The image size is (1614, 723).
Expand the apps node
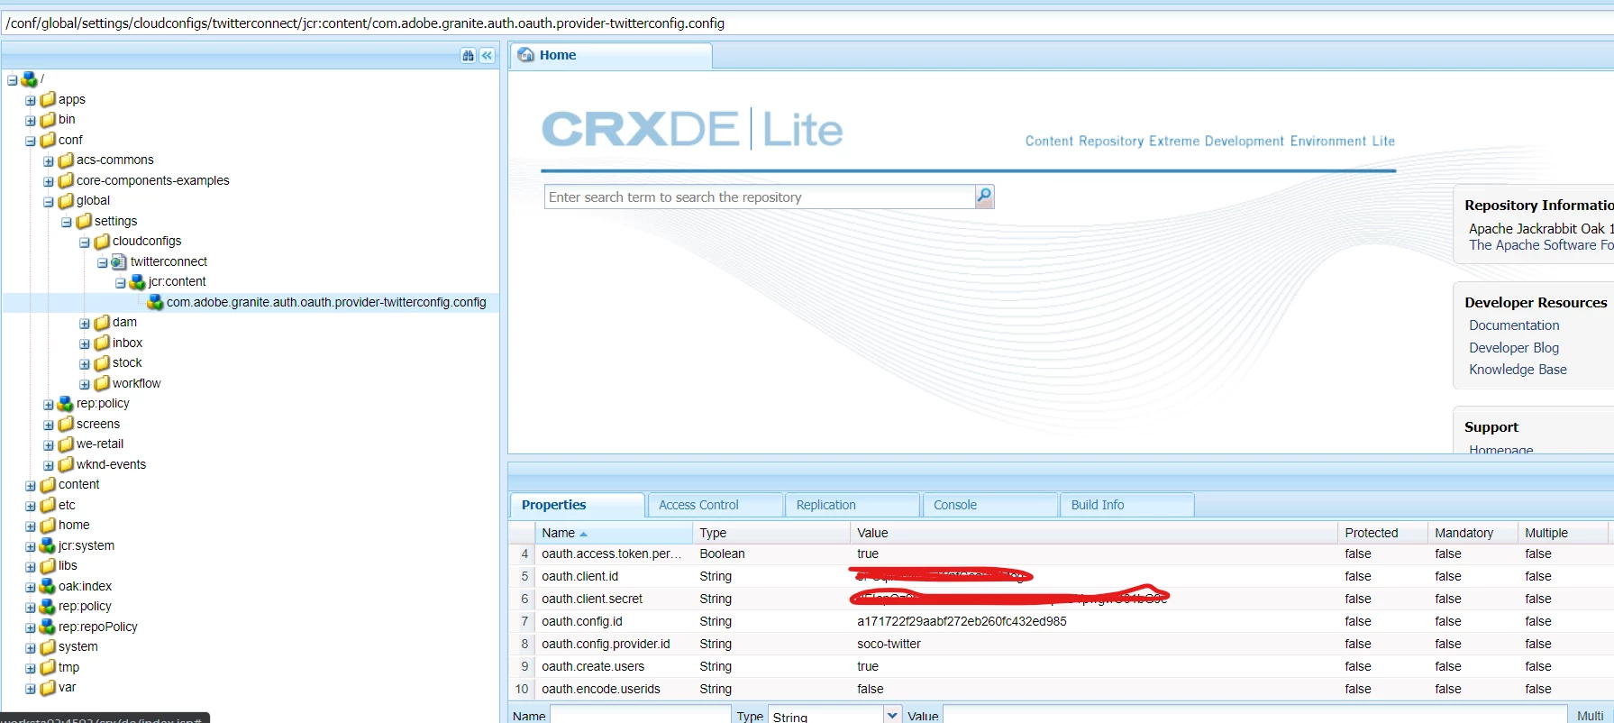click(31, 100)
